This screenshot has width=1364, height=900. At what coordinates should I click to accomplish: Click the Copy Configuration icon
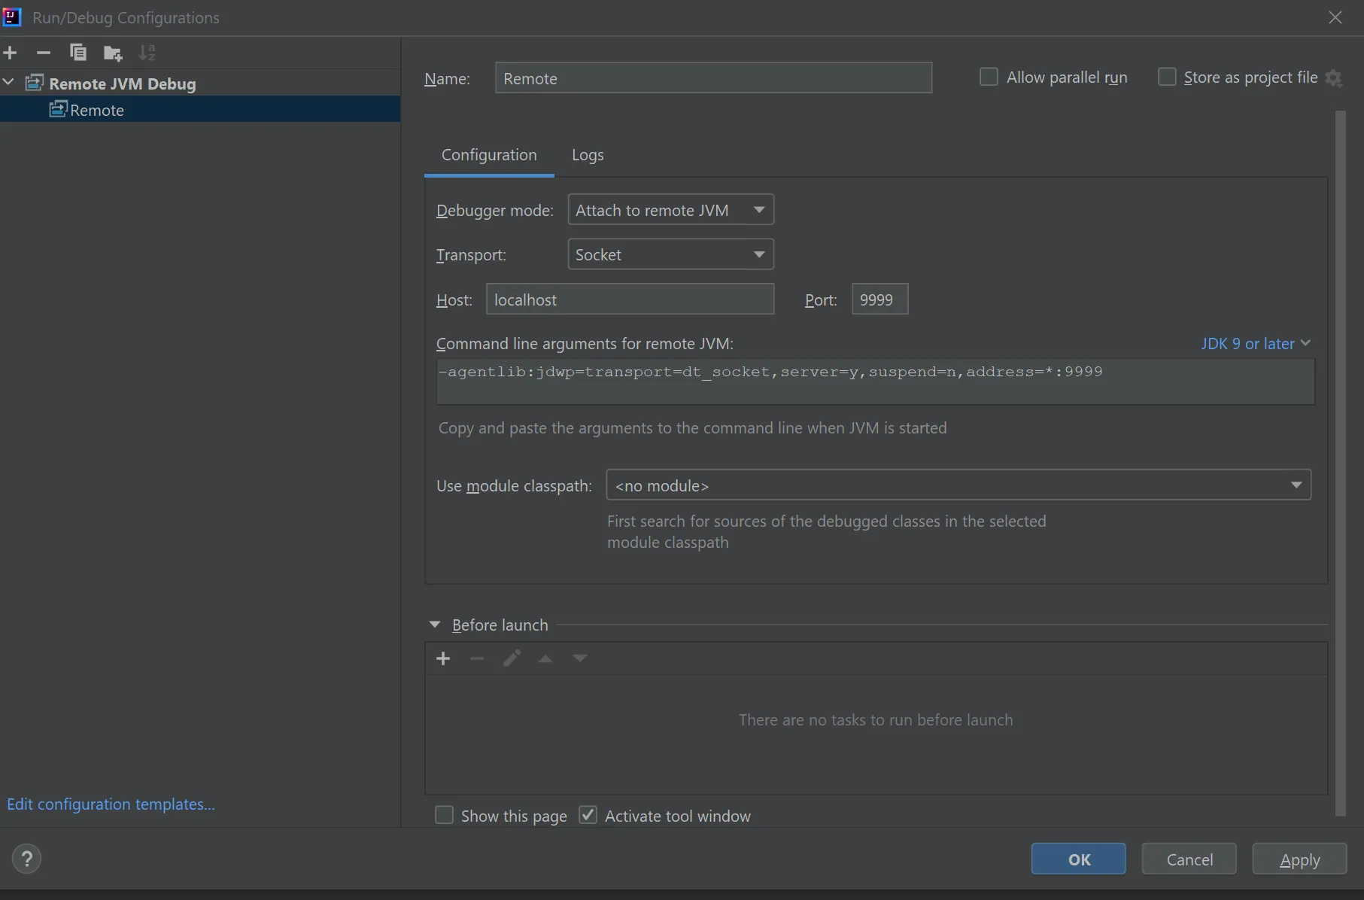77,53
